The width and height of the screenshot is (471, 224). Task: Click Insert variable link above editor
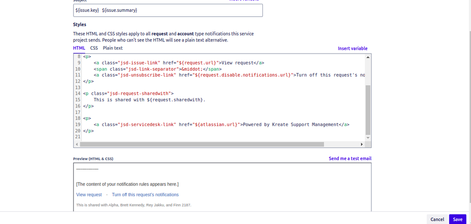click(353, 48)
